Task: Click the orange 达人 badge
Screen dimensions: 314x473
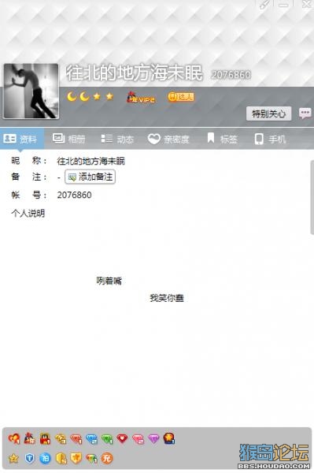Action: point(181,97)
